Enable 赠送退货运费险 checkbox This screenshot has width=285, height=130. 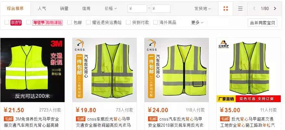(88, 22)
